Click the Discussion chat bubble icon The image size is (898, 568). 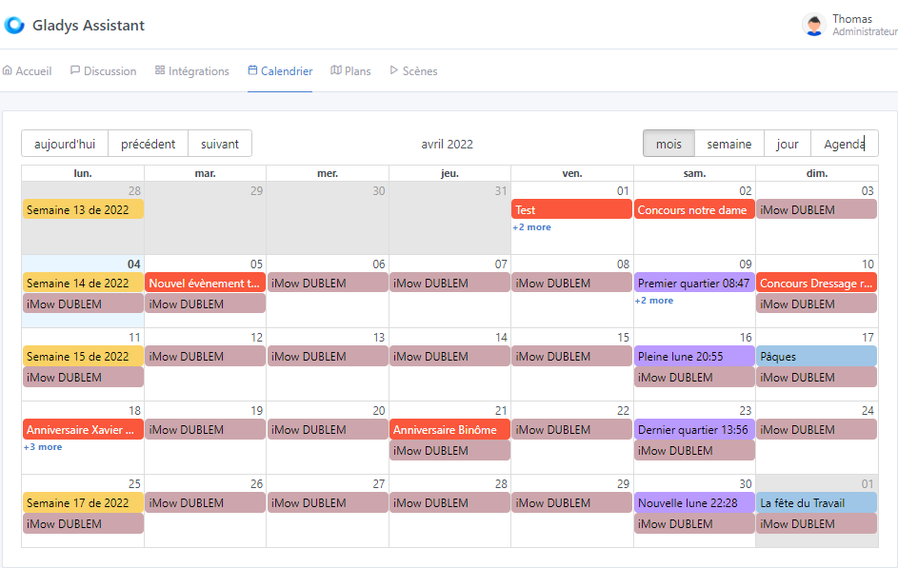(x=75, y=70)
